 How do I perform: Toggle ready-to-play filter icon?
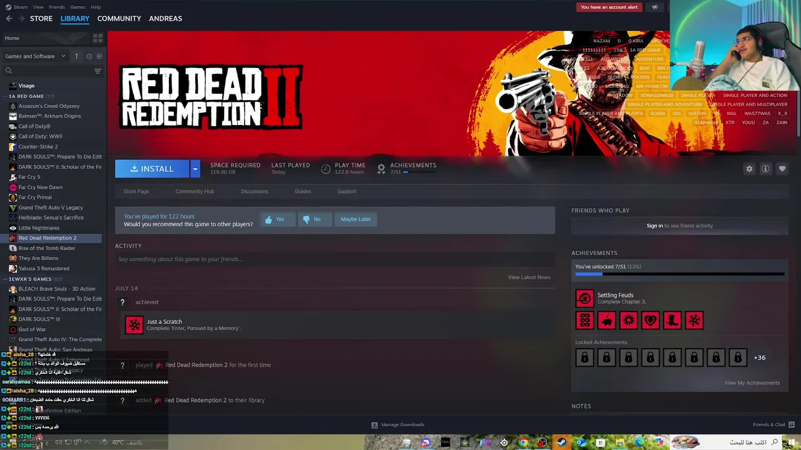(x=99, y=56)
